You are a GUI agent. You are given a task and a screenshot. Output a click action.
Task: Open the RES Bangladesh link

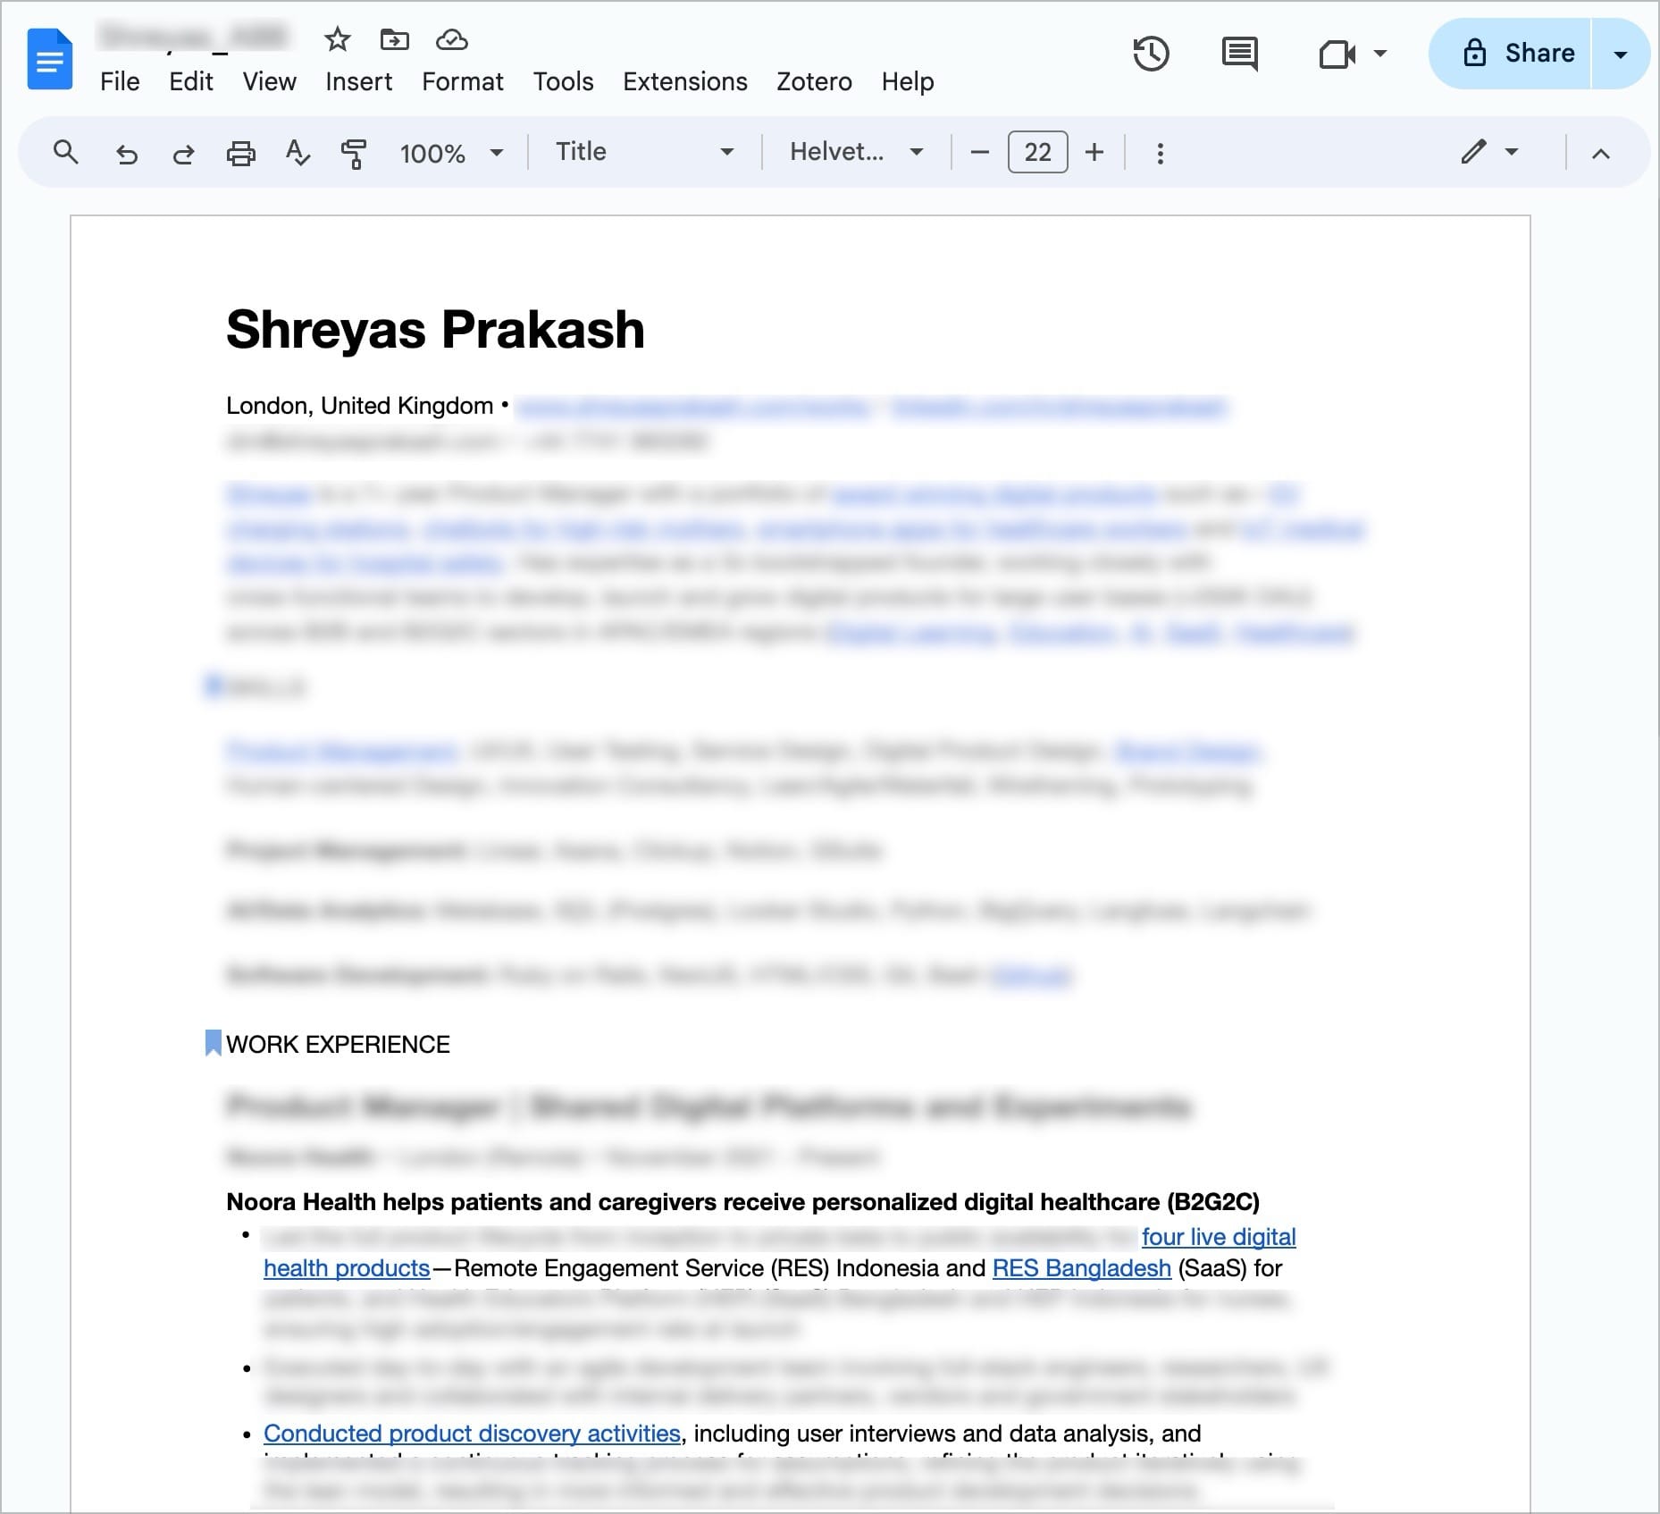point(1081,1268)
